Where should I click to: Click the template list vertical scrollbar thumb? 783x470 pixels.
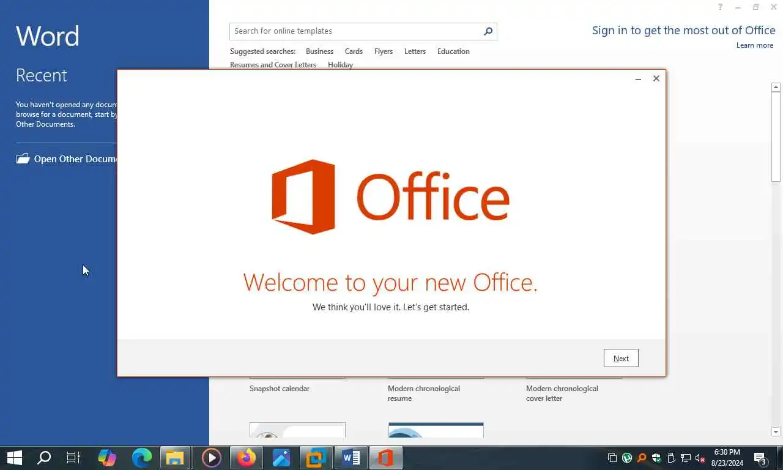(776, 137)
